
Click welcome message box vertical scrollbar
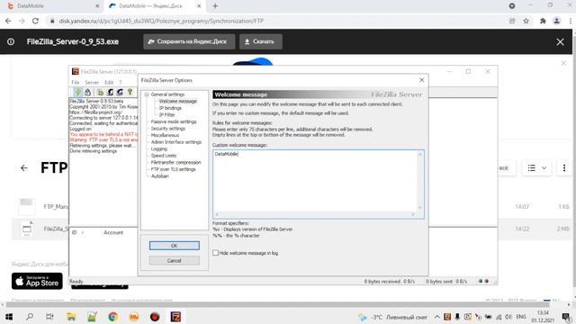(420, 181)
